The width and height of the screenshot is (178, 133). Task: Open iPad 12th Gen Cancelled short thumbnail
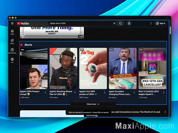[x=152, y=69]
